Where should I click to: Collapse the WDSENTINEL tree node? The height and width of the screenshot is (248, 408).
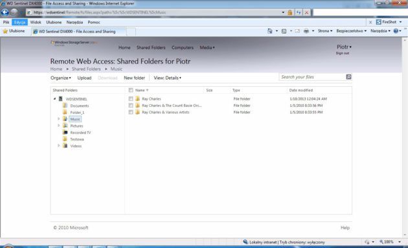click(54, 99)
